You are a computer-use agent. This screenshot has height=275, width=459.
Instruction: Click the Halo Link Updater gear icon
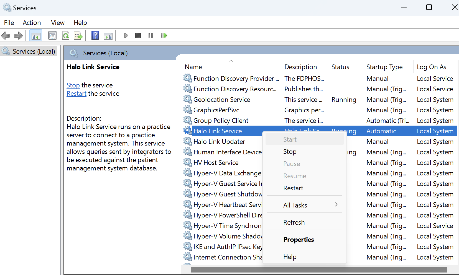(x=188, y=141)
